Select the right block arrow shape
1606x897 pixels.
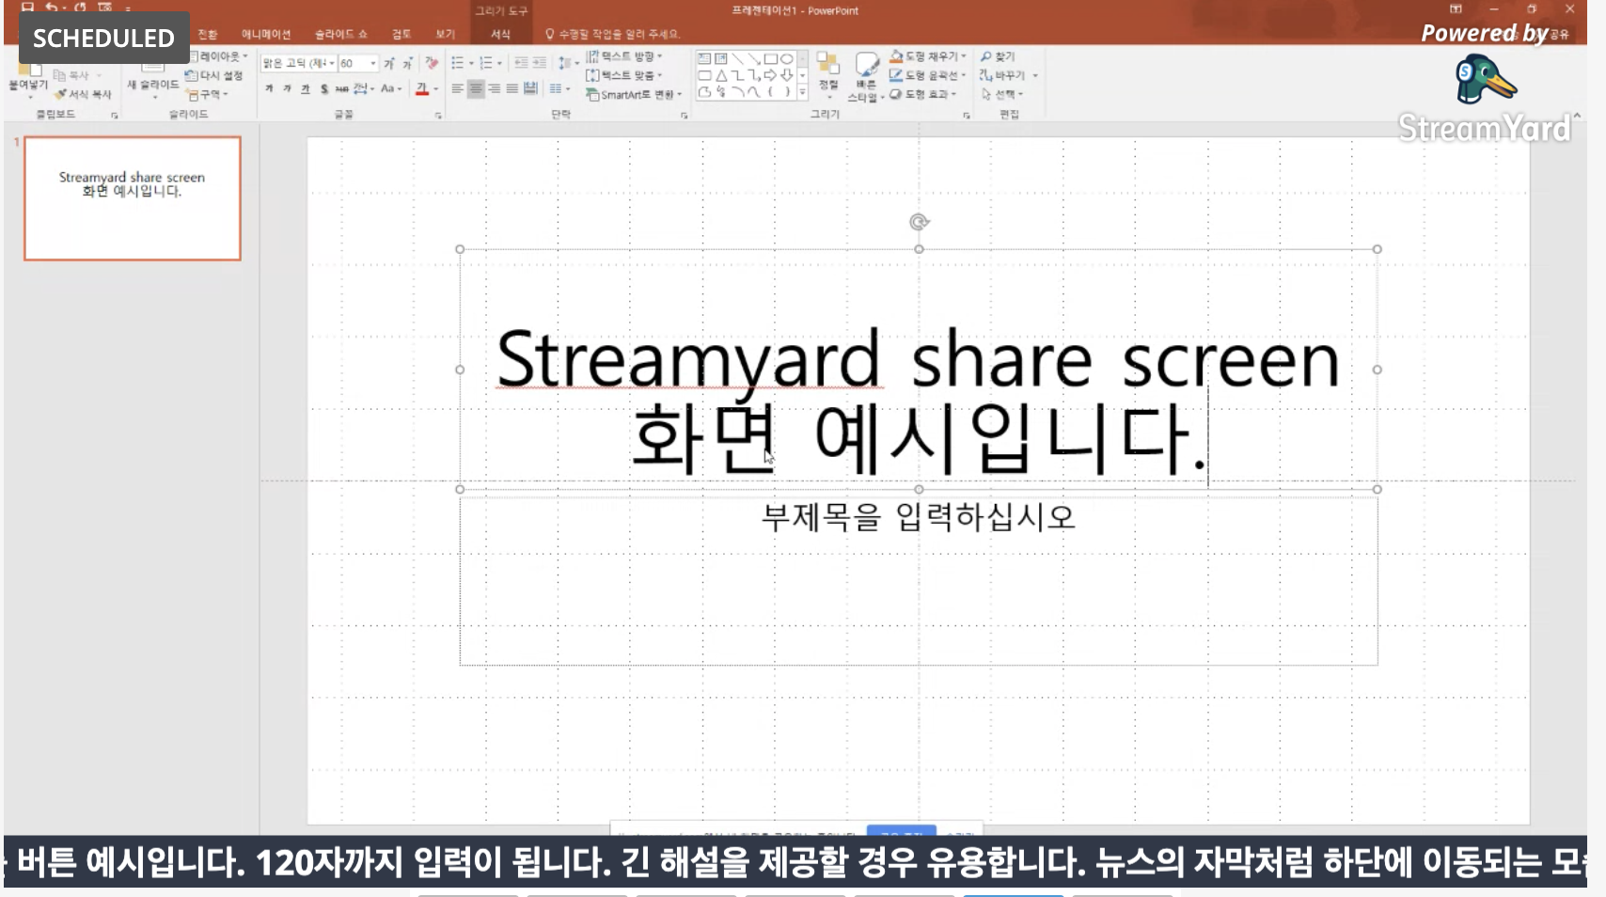click(771, 75)
